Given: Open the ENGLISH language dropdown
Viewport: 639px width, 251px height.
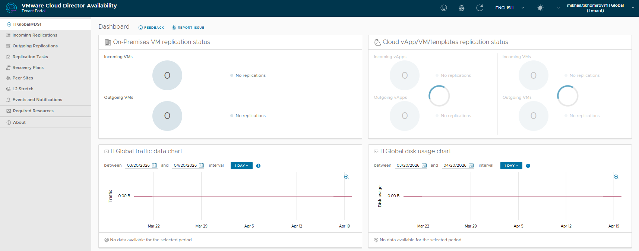Looking at the screenshot, I should tap(509, 8).
